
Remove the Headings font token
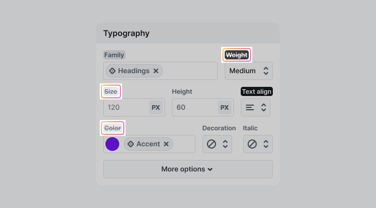[156, 71]
